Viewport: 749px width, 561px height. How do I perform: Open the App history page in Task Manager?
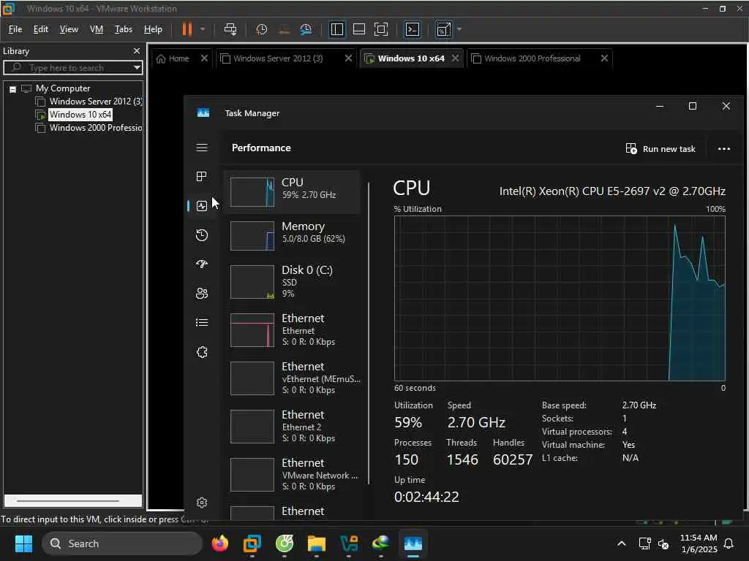tap(202, 234)
